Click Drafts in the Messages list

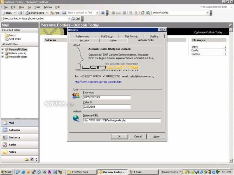tap(195, 51)
